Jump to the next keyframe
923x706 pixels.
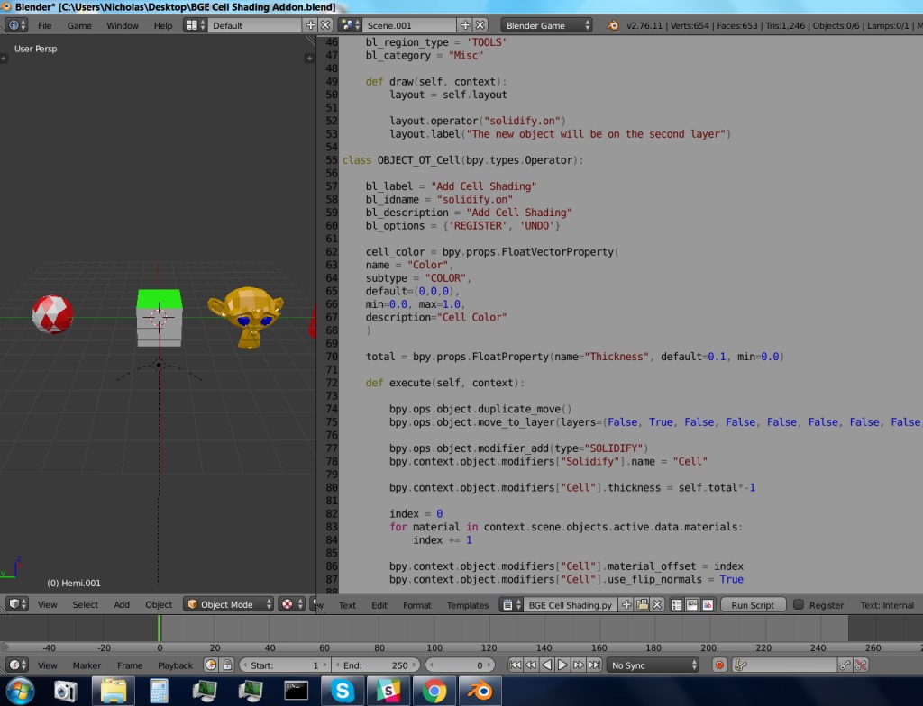point(579,665)
